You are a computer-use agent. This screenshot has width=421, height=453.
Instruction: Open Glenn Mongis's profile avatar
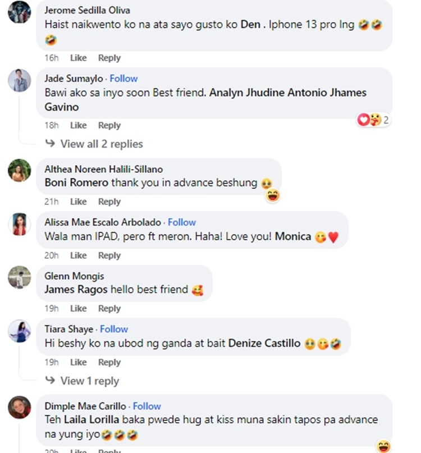19,277
